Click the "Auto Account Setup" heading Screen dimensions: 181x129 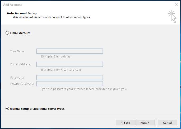(22, 13)
